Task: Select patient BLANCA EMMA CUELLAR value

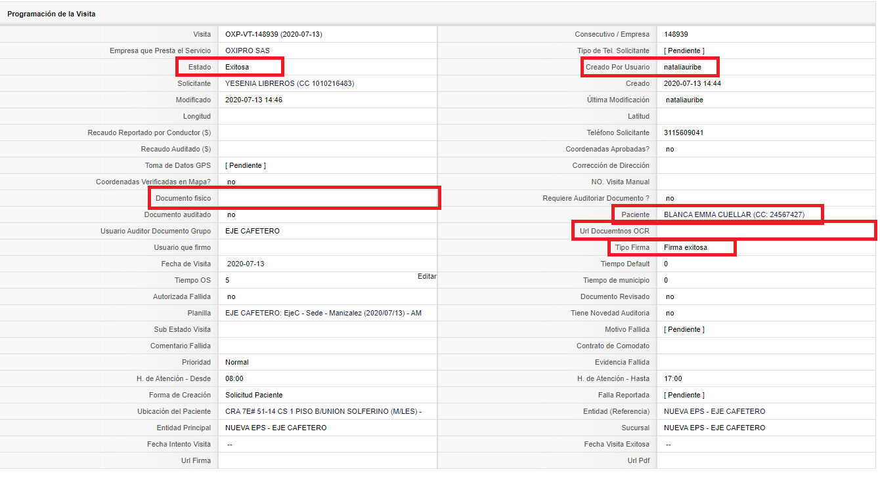Action: (734, 214)
